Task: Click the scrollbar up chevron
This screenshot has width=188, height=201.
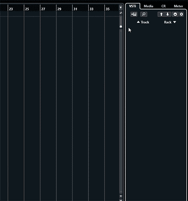Action: 121,31
